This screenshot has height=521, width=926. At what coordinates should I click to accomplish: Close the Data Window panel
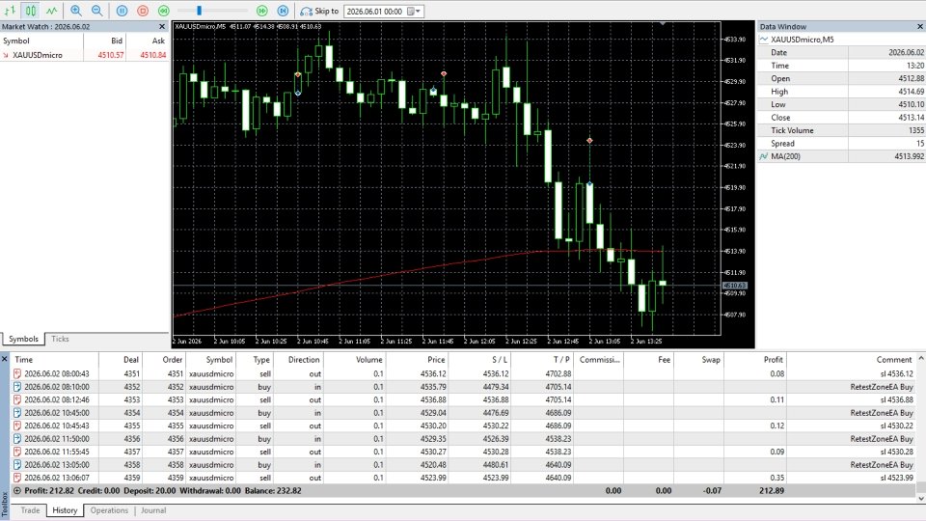919,27
